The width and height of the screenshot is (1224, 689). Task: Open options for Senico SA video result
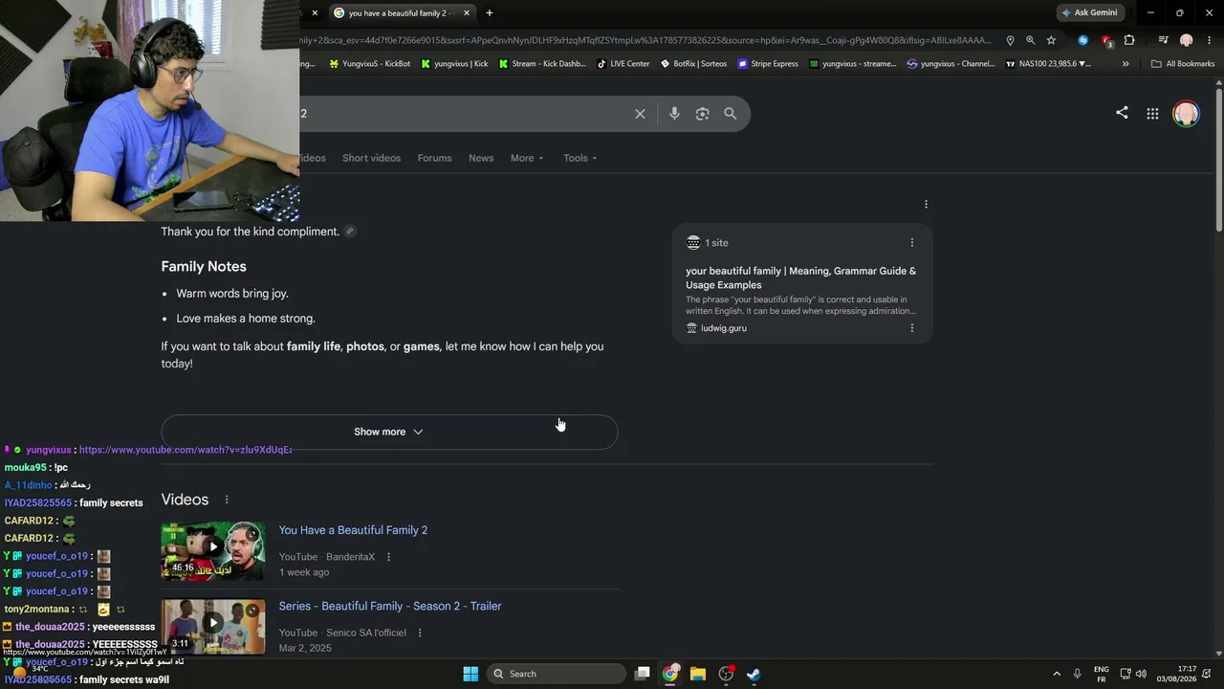(420, 633)
